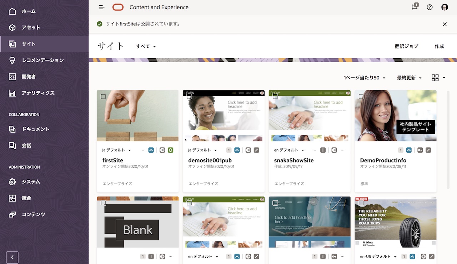
Task: Click the grid view layout icon
Action: [x=435, y=78]
